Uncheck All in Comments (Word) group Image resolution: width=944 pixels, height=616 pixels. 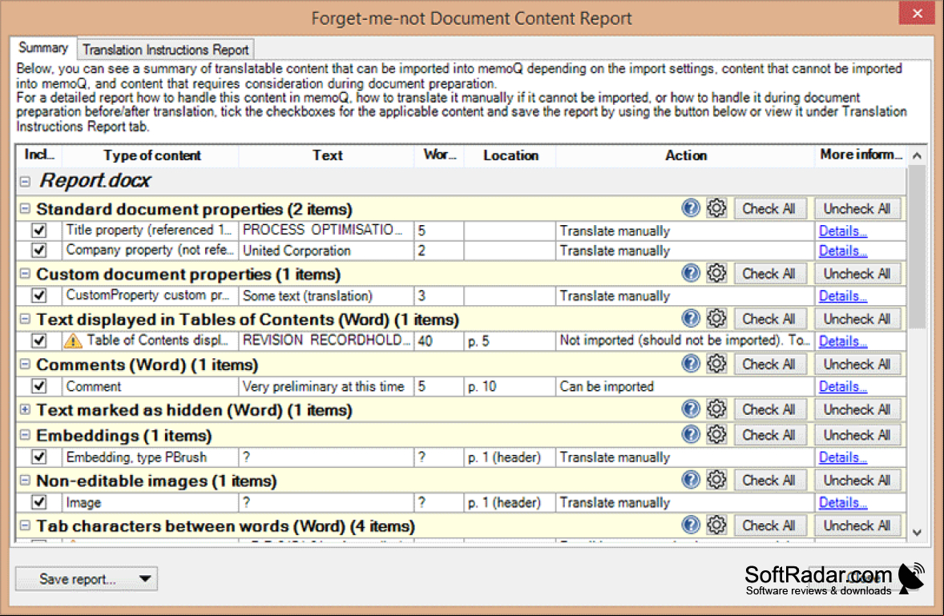pyautogui.click(x=857, y=364)
